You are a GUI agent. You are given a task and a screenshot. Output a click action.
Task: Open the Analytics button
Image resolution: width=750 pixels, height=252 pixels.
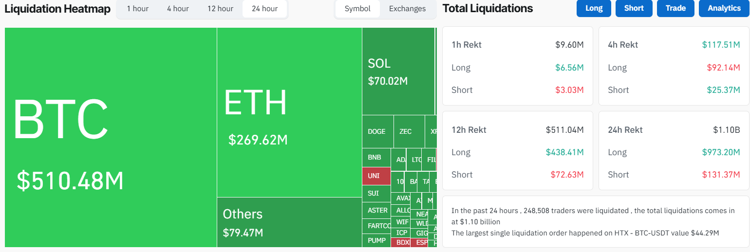point(724,8)
